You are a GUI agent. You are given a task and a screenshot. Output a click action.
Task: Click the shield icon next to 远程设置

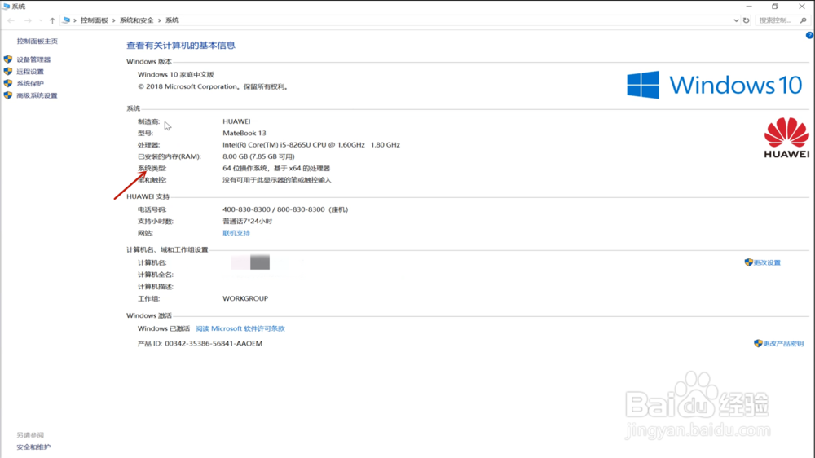(x=8, y=71)
